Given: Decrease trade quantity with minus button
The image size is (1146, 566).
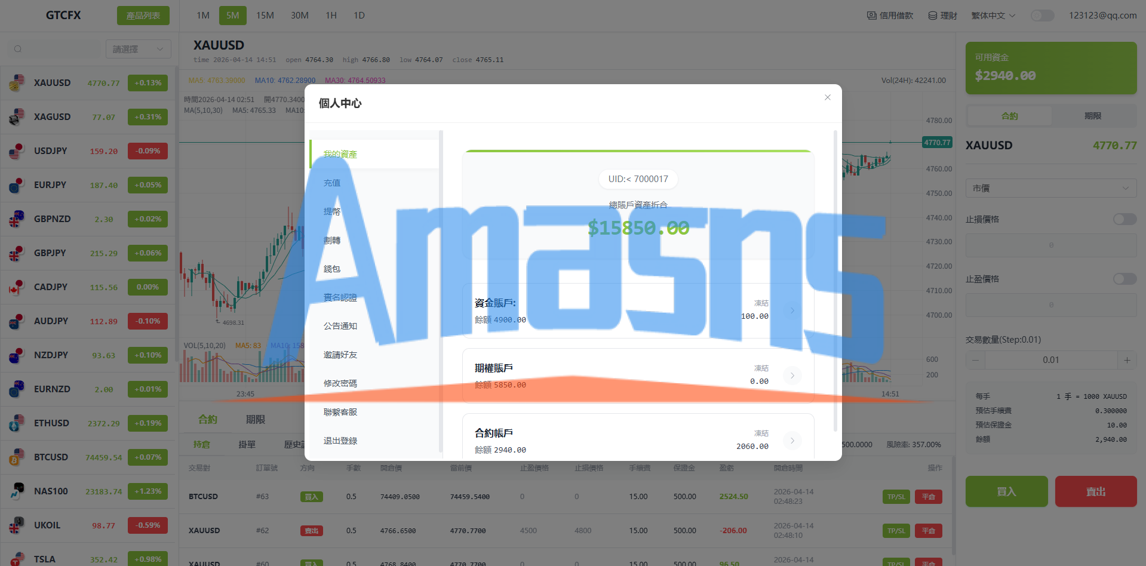Looking at the screenshot, I should click(975, 360).
